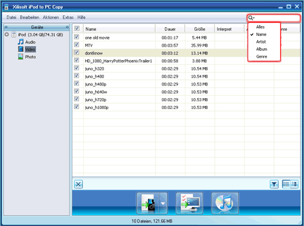Click the delete X button below list
This screenshot has width=304, height=226.
point(78,184)
